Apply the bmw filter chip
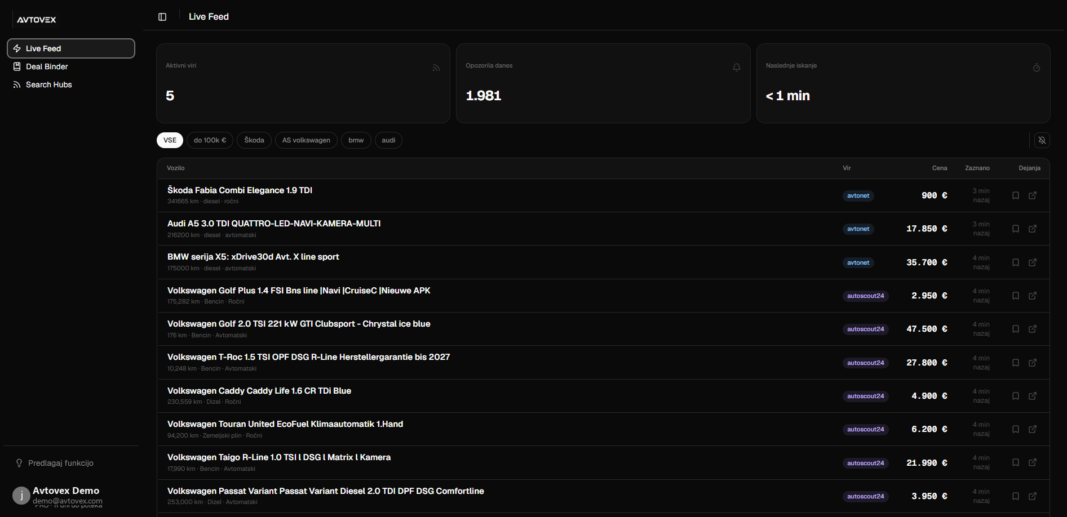The height and width of the screenshot is (517, 1067). pos(356,140)
